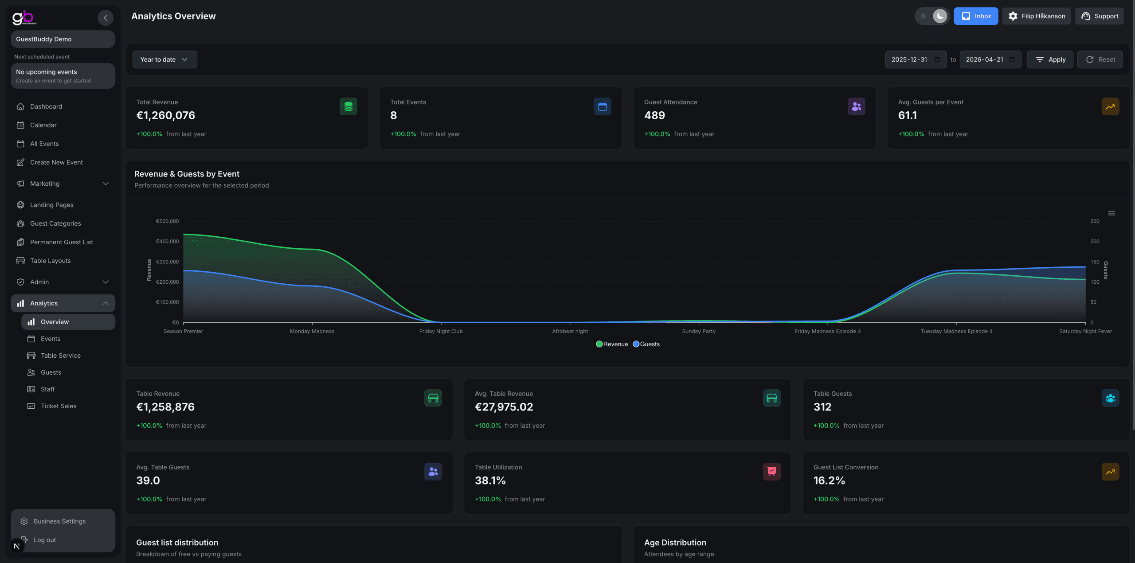Switch to light mode sun toggle
Image resolution: width=1135 pixels, height=563 pixels.
click(x=923, y=16)
